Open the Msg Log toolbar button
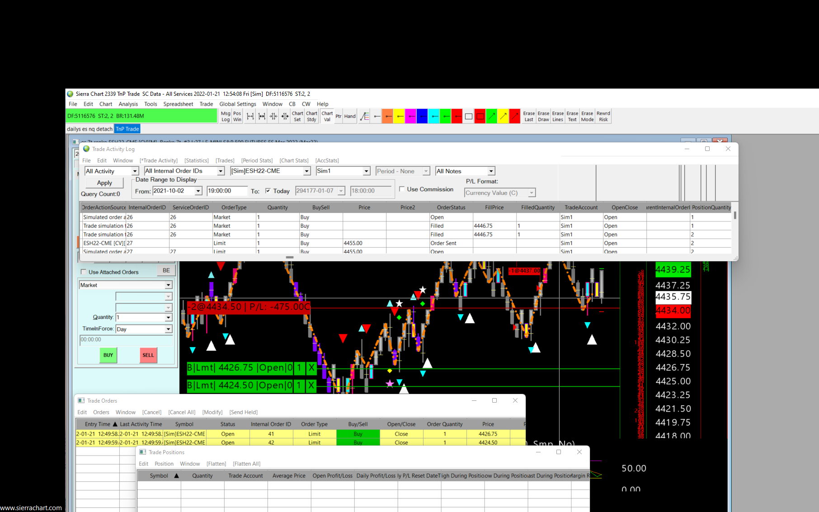This screenshot has height=512, width=819. pos(226,117)
